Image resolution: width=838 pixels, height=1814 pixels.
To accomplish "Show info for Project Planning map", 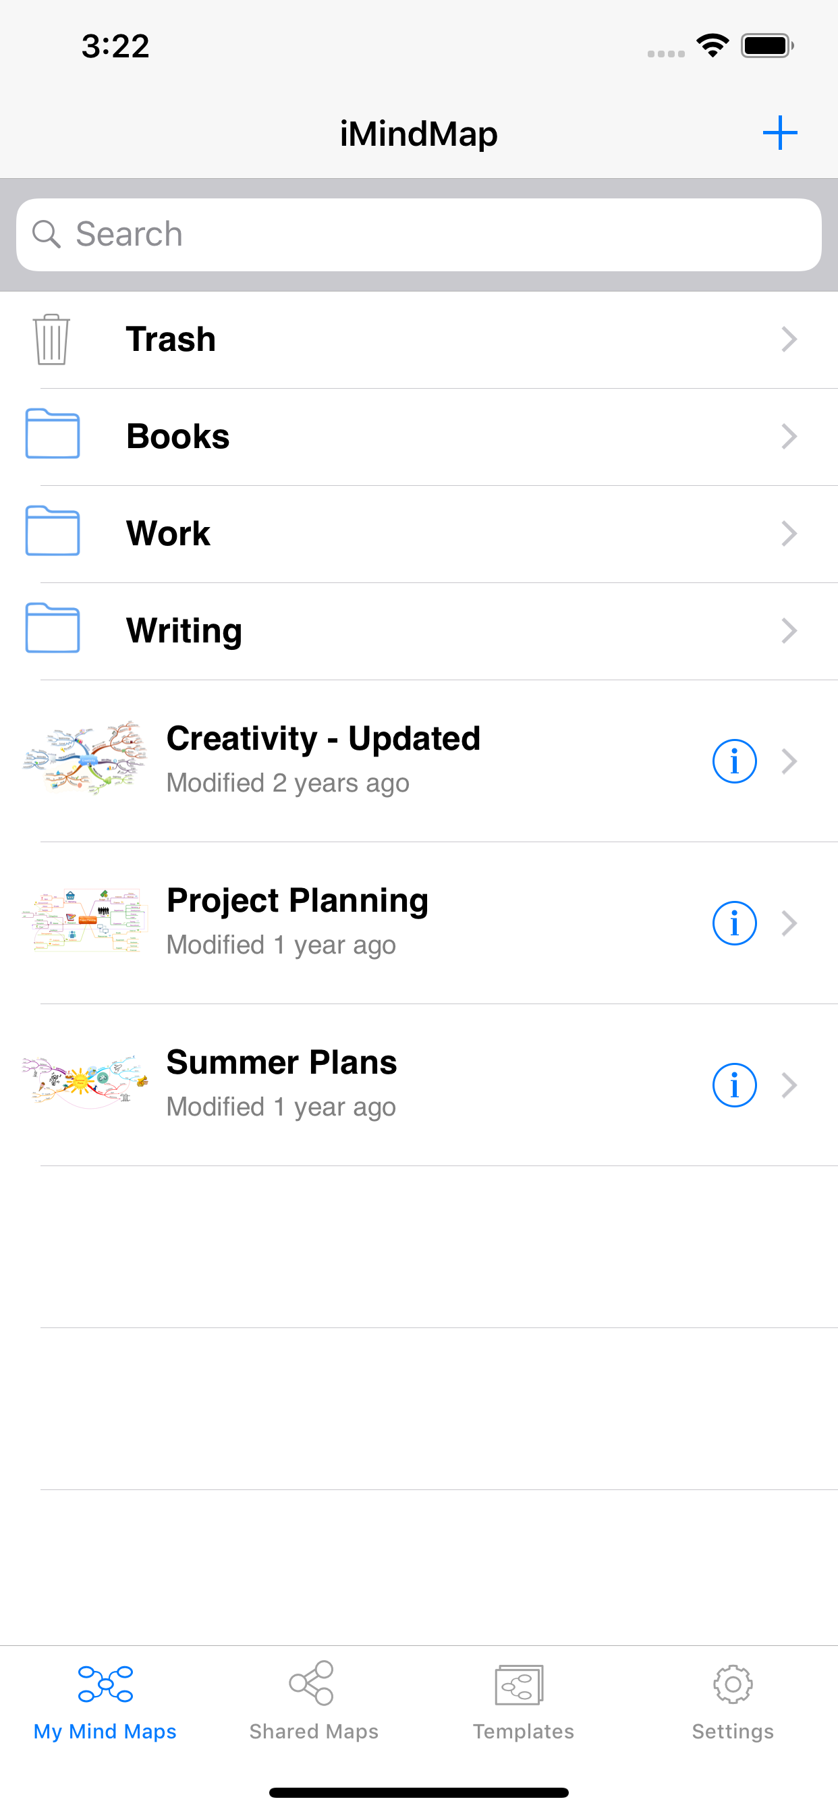I will (734, 923).
